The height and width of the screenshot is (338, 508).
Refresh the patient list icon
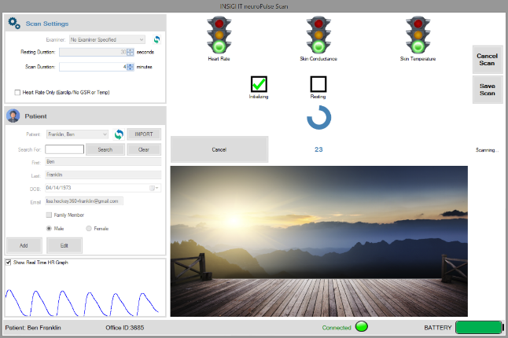click(119, 134)
